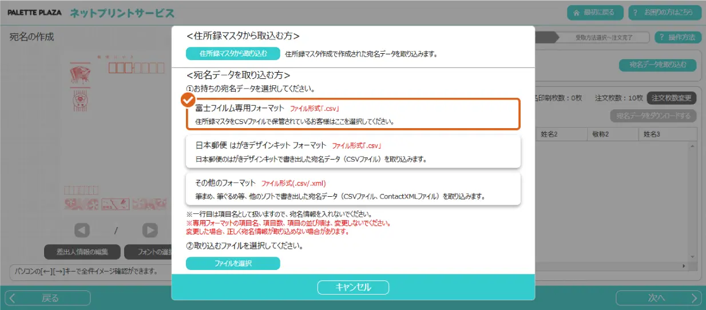Click the PALETTE PLAZA logo
The image size is (706, 310).
[34, 13]
